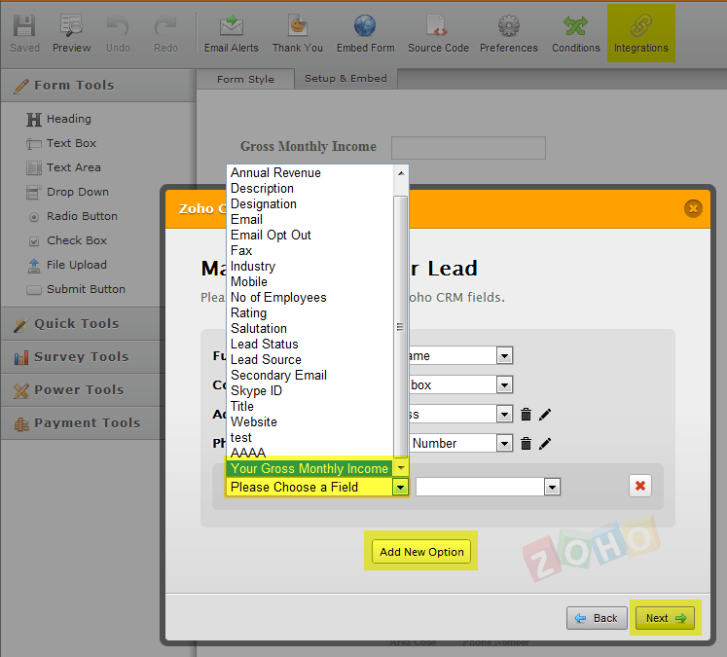
Task: Switch to the Form Style tab
Action: pos(245,79)
